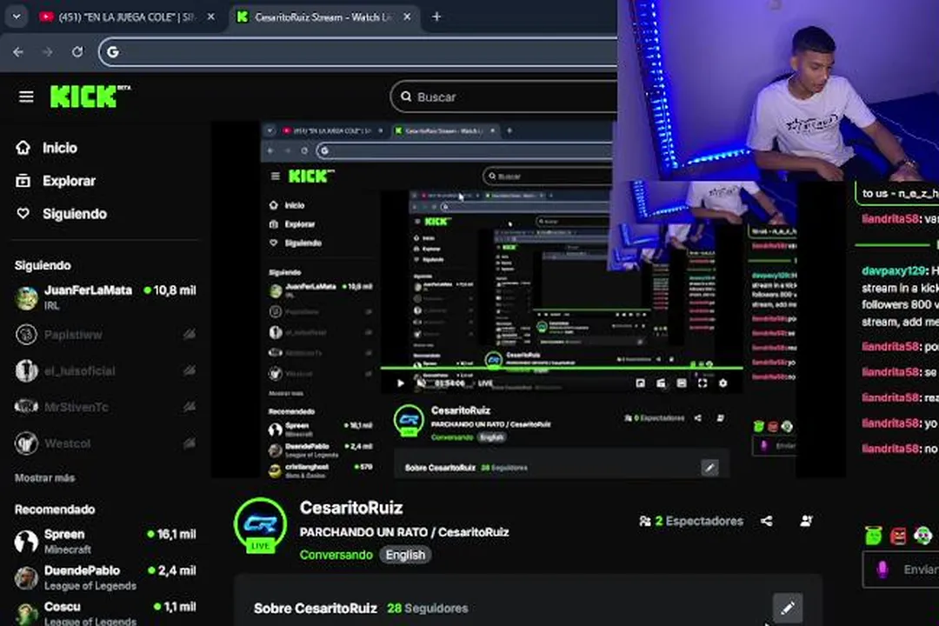Close the CesaritoRuiz Stream tab
The width and height of the screenshot is (939, 626).
407,17
